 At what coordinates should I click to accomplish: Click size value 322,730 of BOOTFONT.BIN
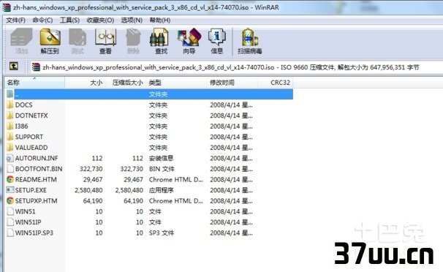click(91, 169)
